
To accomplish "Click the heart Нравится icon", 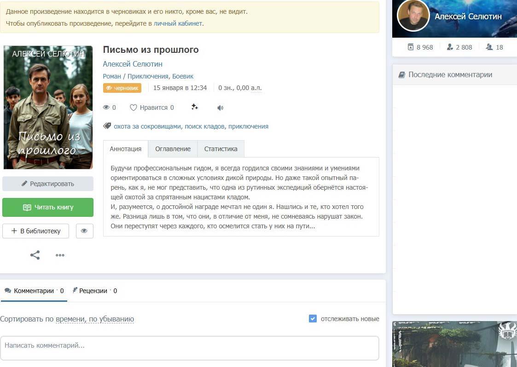I will coord(134,107).
